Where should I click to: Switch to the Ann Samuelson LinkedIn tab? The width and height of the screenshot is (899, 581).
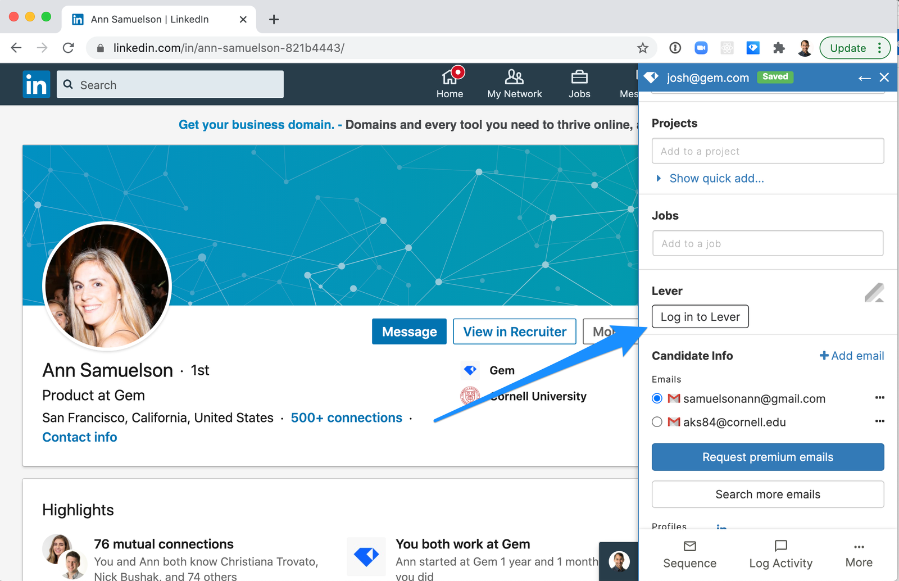(x=159, y=20)
